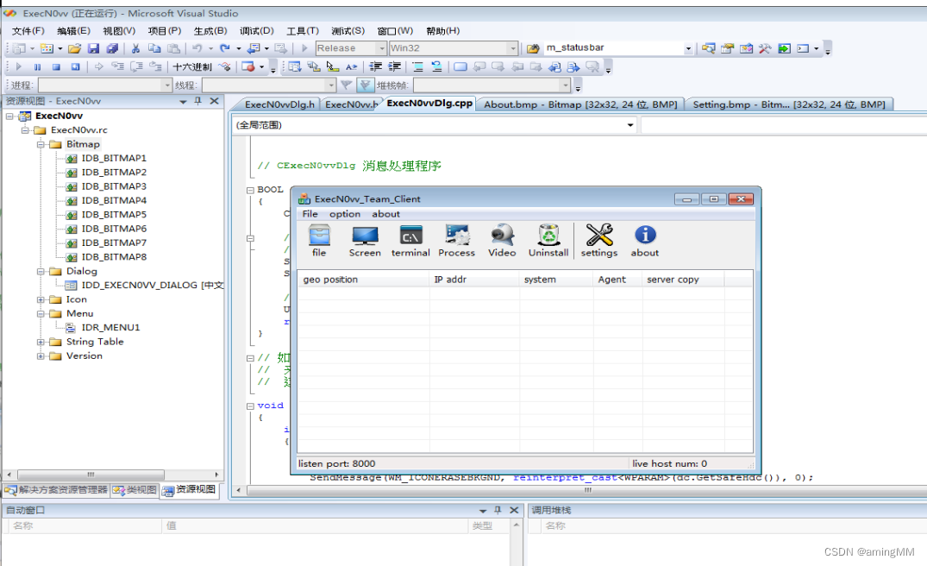Open the file manager tool in ExecN0vv client
This screenshot has height=566, width=927.
coord(319,241)
